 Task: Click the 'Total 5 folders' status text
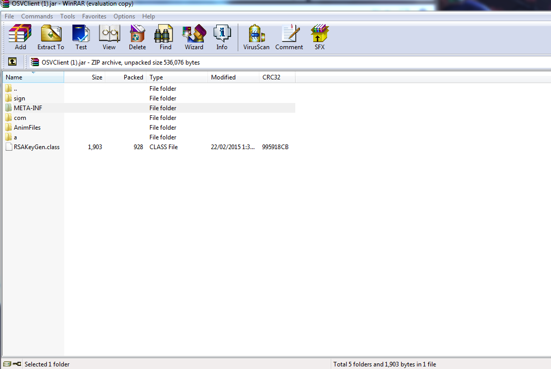point(385,364)
